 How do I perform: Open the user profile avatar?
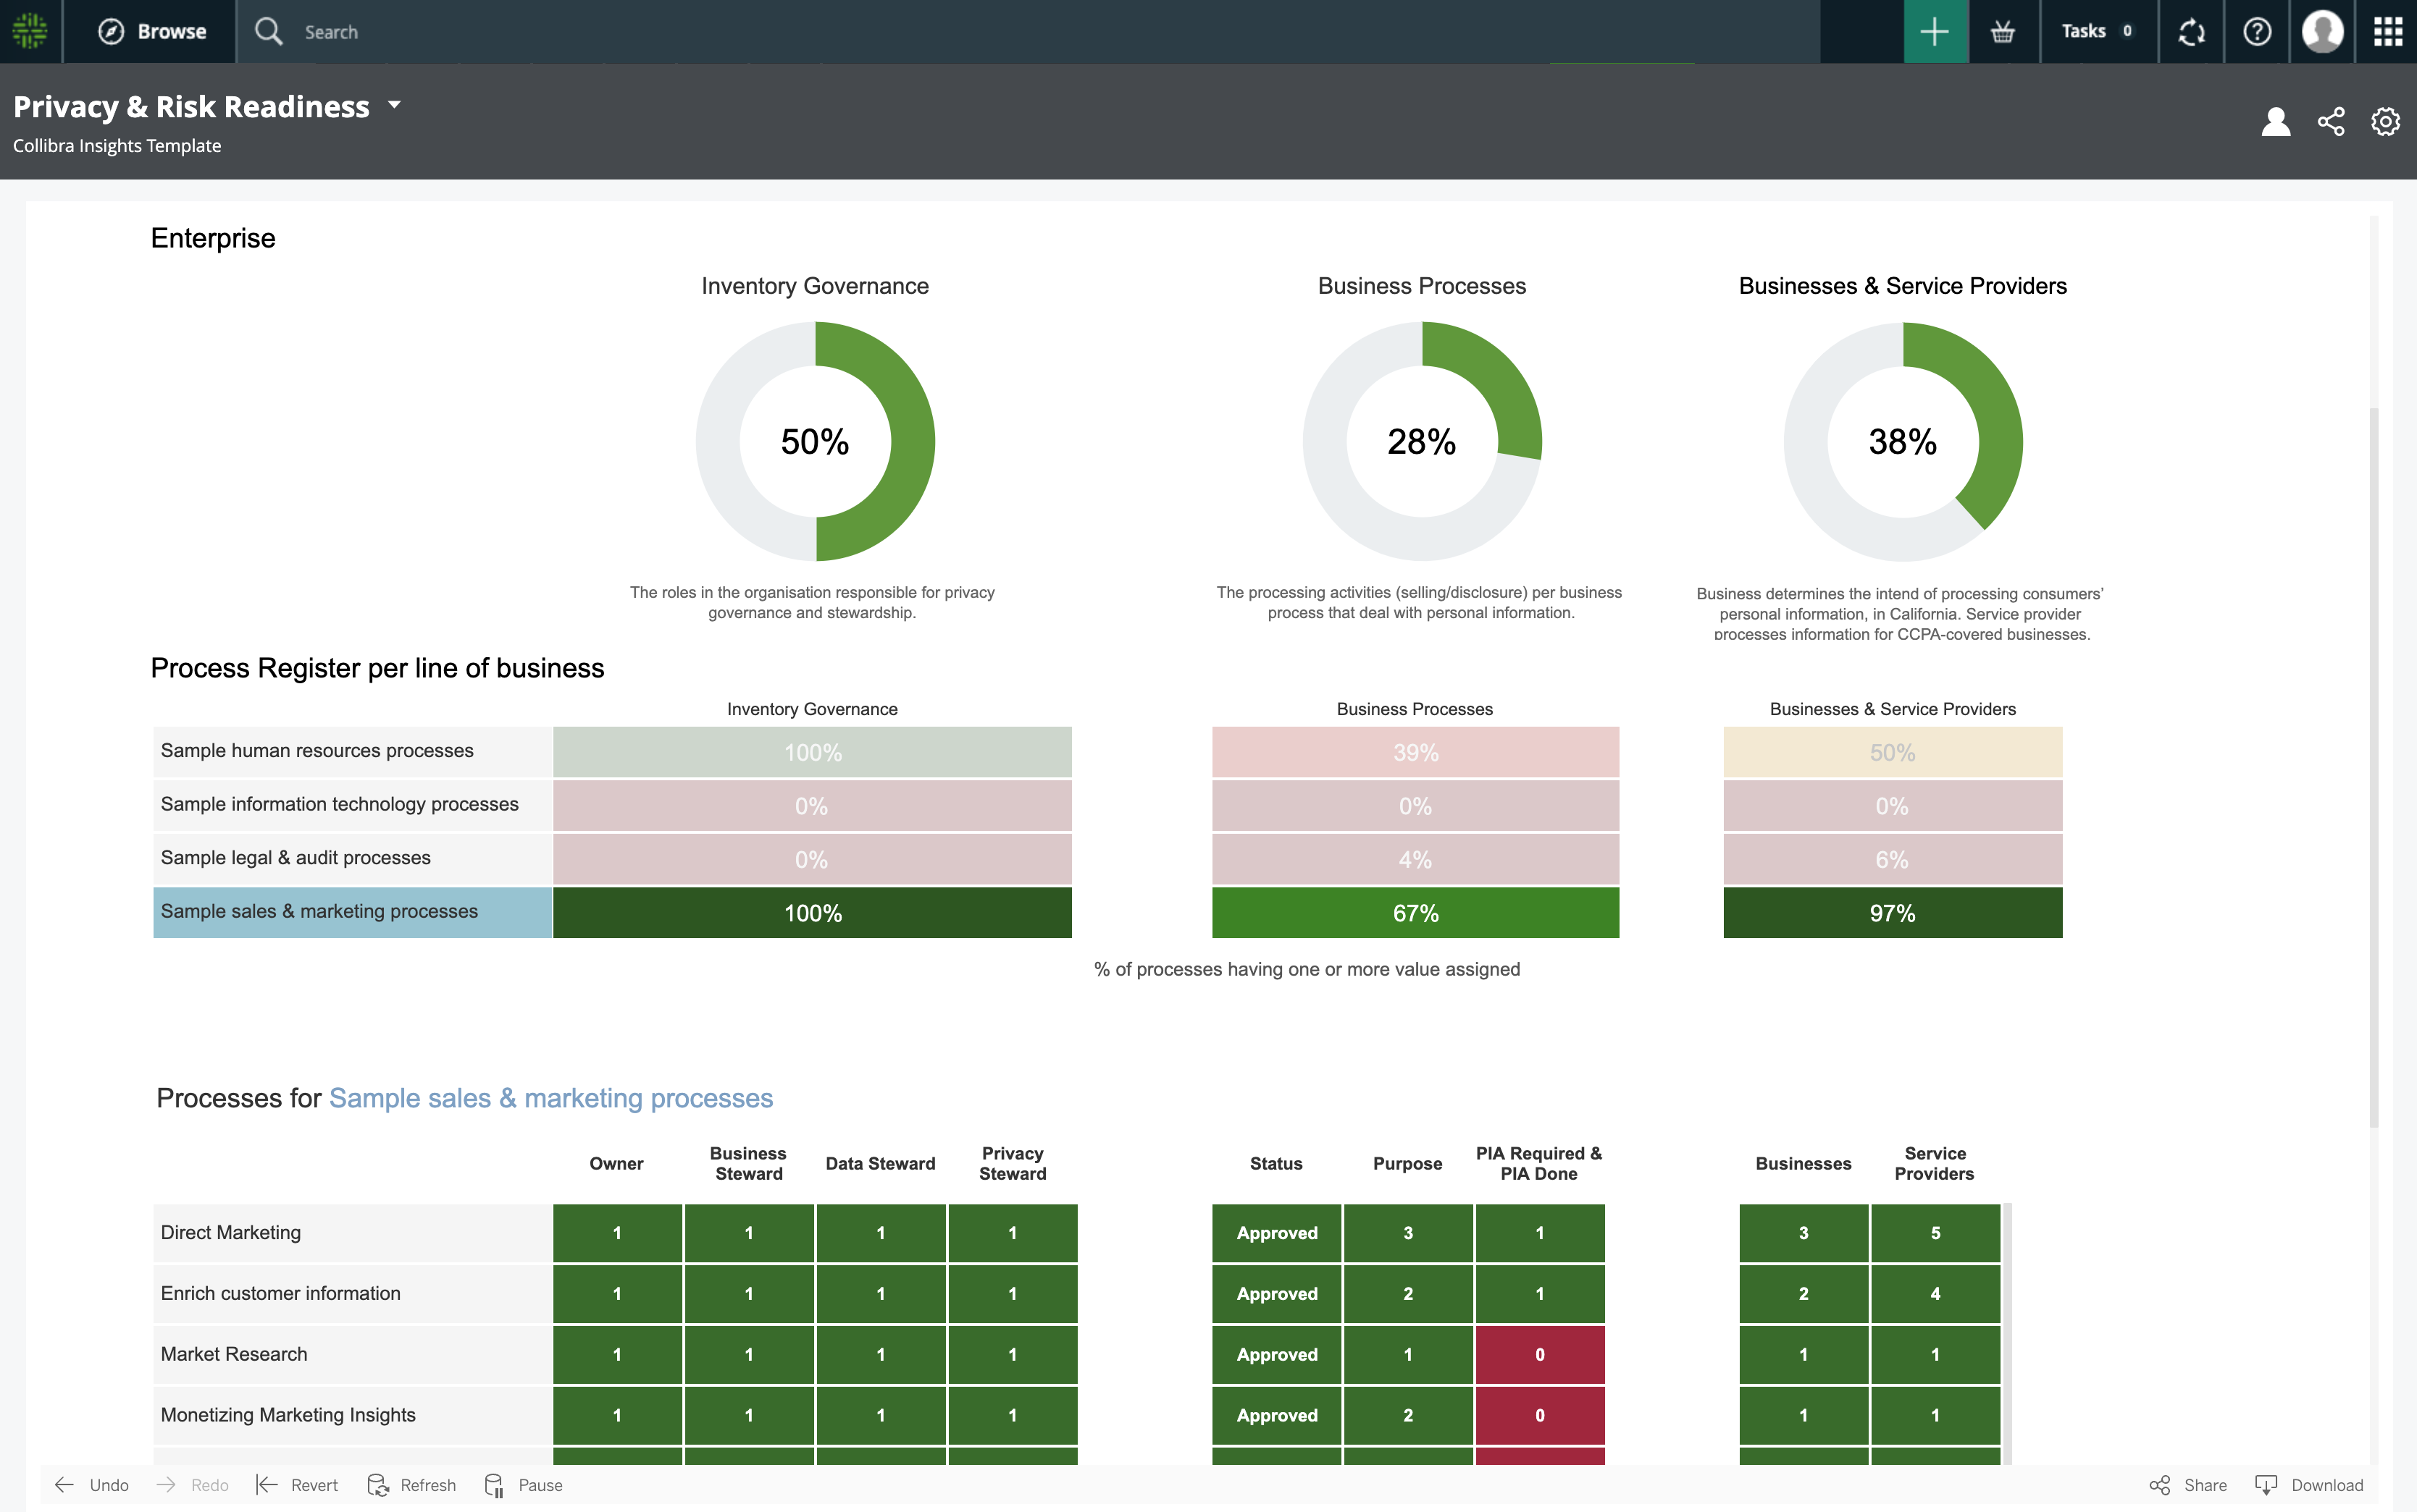click(x=2322, y=31)
